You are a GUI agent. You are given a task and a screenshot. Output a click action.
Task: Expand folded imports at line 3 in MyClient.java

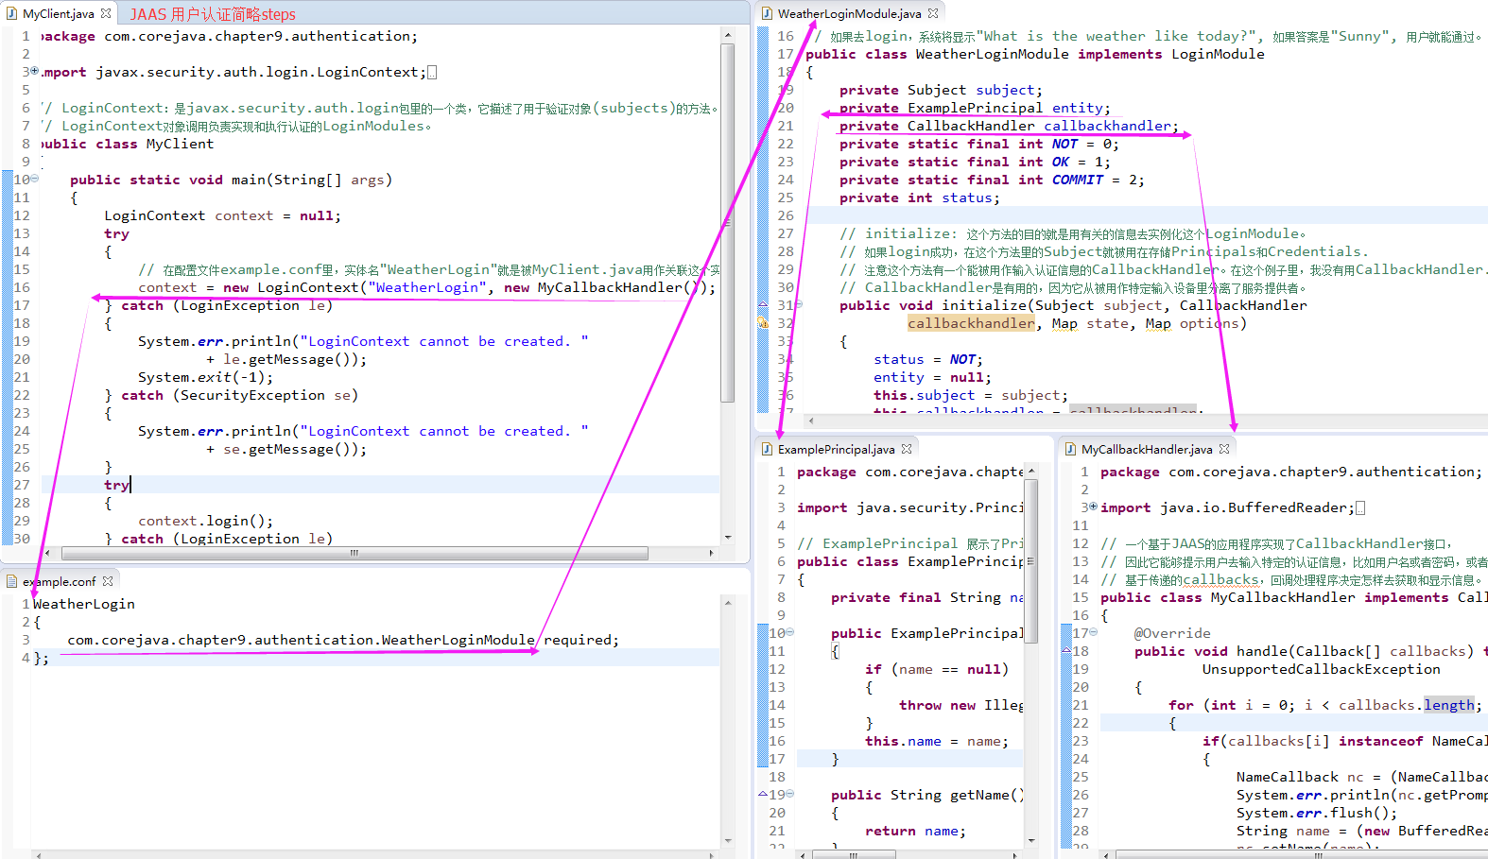[35, 72]
